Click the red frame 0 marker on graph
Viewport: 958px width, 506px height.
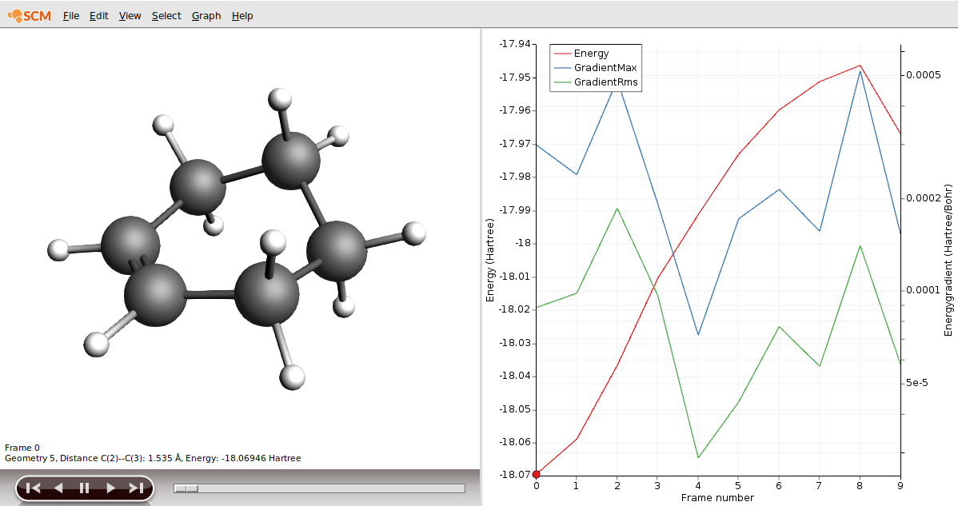536,475
